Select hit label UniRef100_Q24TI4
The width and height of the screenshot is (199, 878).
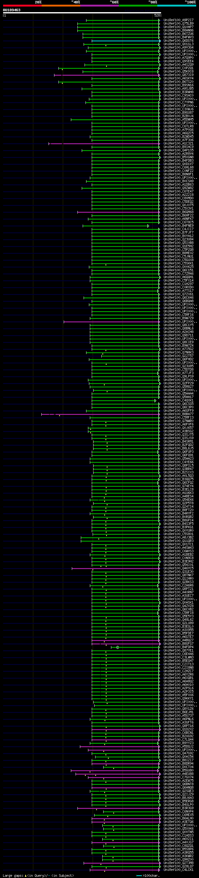pyautogui.click(x=178, y=506)
